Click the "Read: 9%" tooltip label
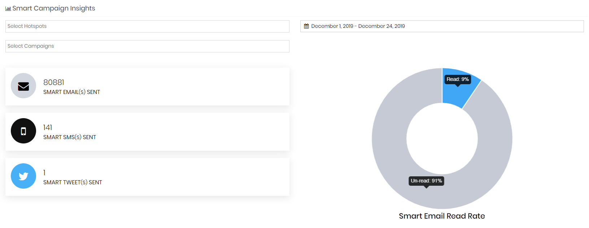Viewport: 589px width, 228px height. (458, 79)
